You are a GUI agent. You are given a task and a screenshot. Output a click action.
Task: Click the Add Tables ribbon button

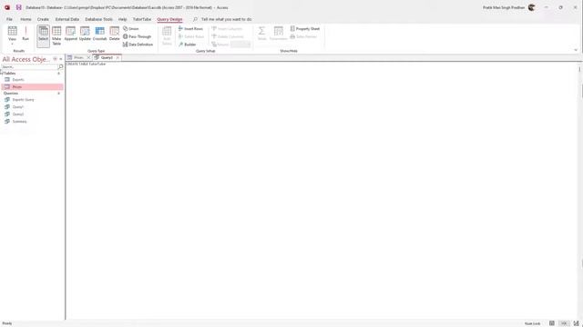(167, 35)
